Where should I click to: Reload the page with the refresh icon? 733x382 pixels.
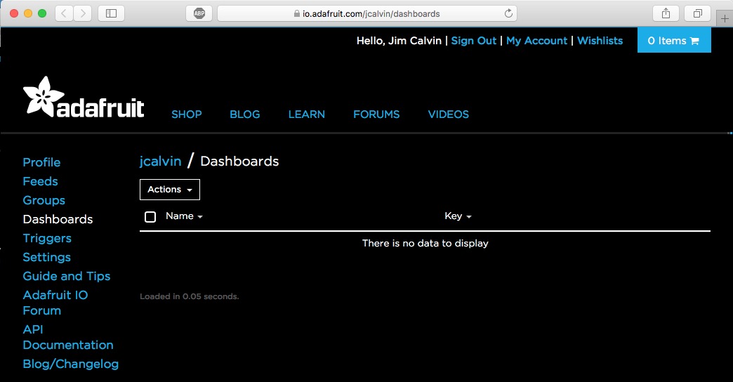[x=508, y=13]
